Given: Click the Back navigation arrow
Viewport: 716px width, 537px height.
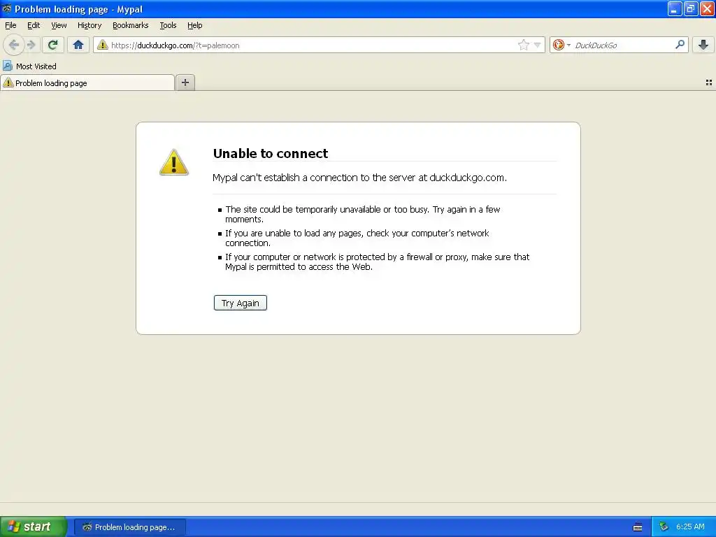Looking at the screenshot, I should (x=14, y=45).
